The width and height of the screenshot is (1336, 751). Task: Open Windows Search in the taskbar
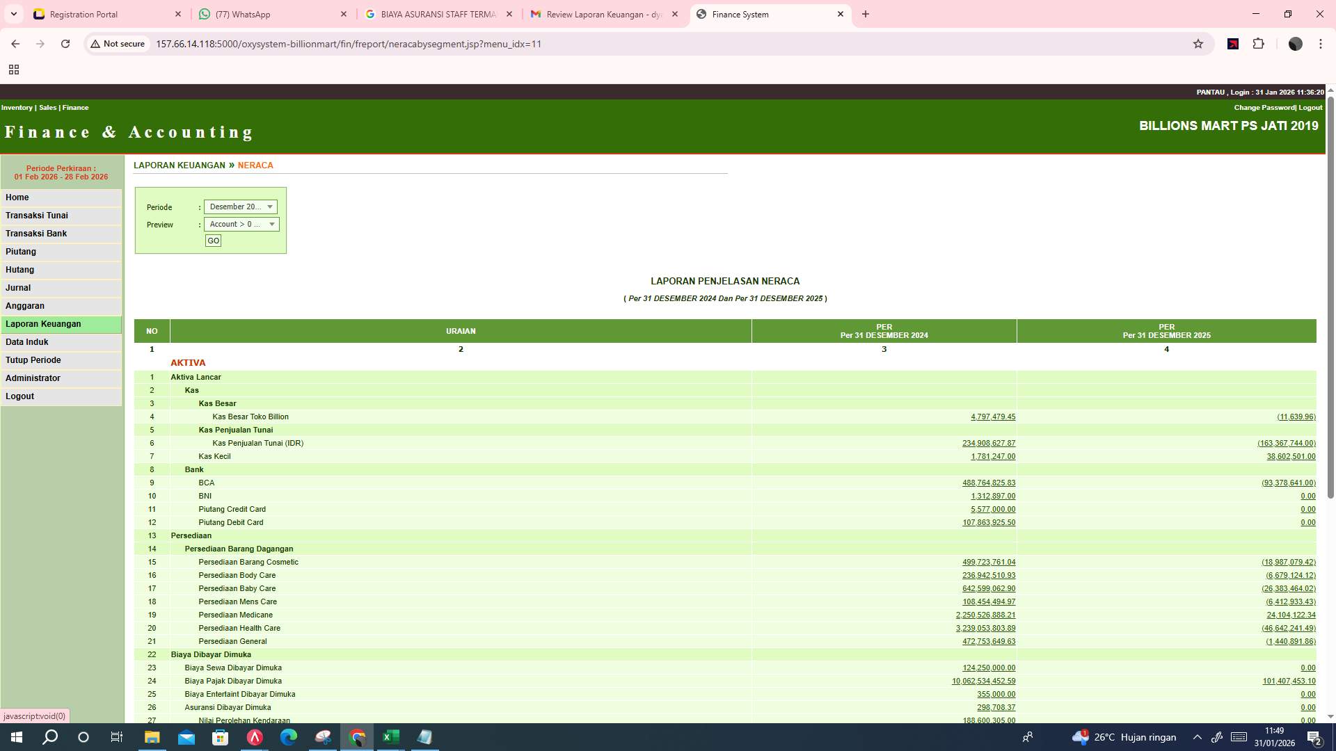[49, 737]
